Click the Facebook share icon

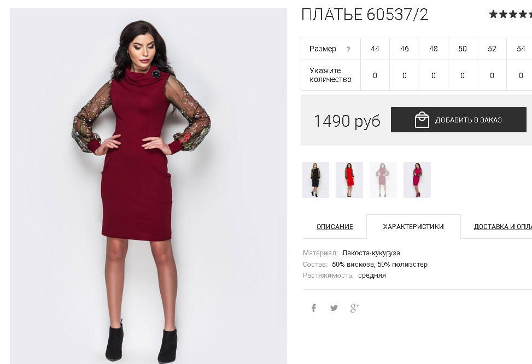coord(313,308)
